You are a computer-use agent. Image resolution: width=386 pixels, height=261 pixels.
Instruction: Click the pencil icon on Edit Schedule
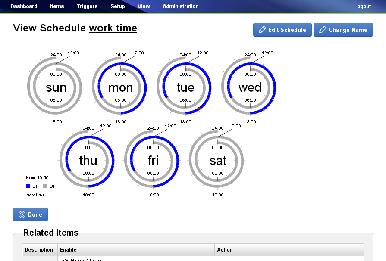tap(262, 30)
